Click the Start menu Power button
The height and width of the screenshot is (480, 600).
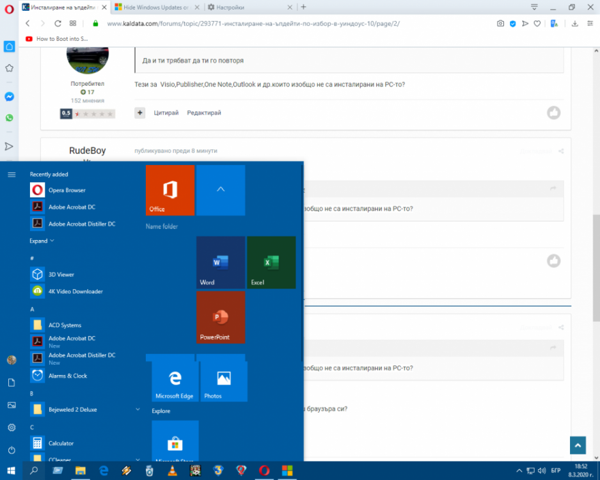12,450
